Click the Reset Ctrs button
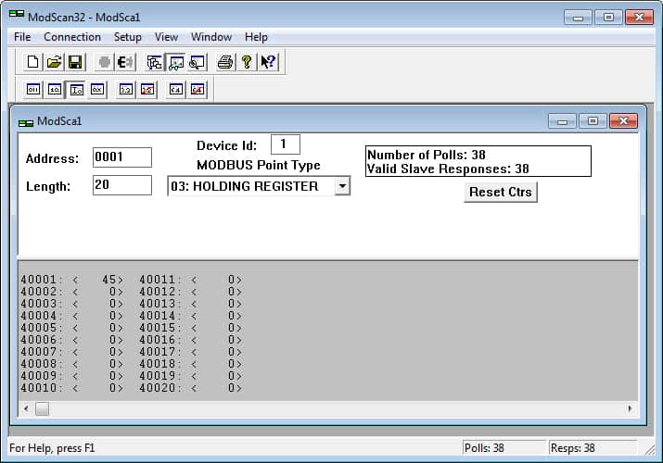This screenshot has height=463, width=663. point(500,192)
